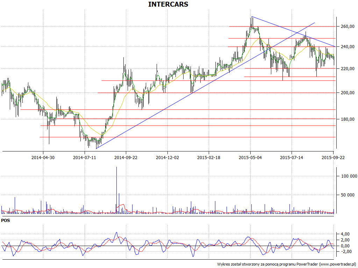Click the 2014-07-11 date label
This screenshot has width=358, height=268.
point(85,157)
